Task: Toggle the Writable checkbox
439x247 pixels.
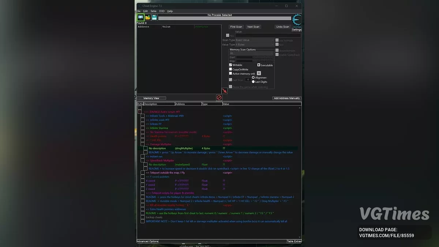Action: coord(230,65)
